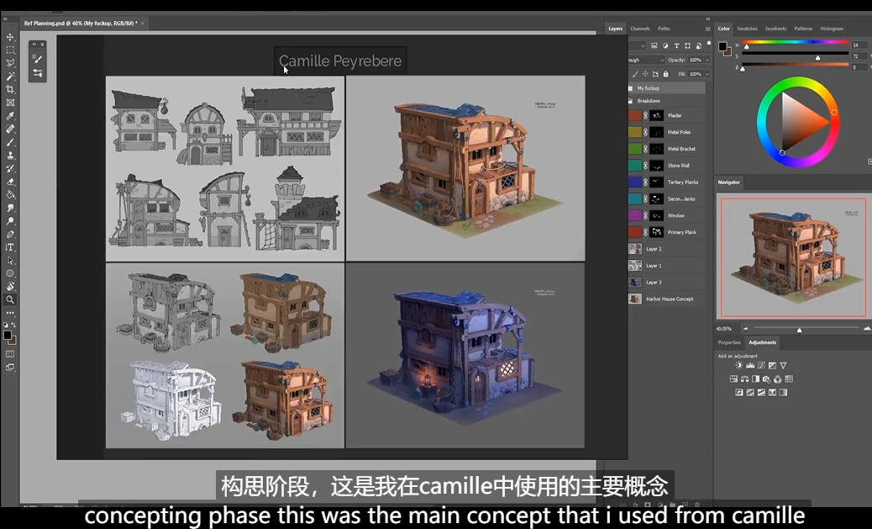The width and height of the screenshot is (872, 529).
Task: Expand the toolbar with top double-arrow
Action: (x=6, y=19)
